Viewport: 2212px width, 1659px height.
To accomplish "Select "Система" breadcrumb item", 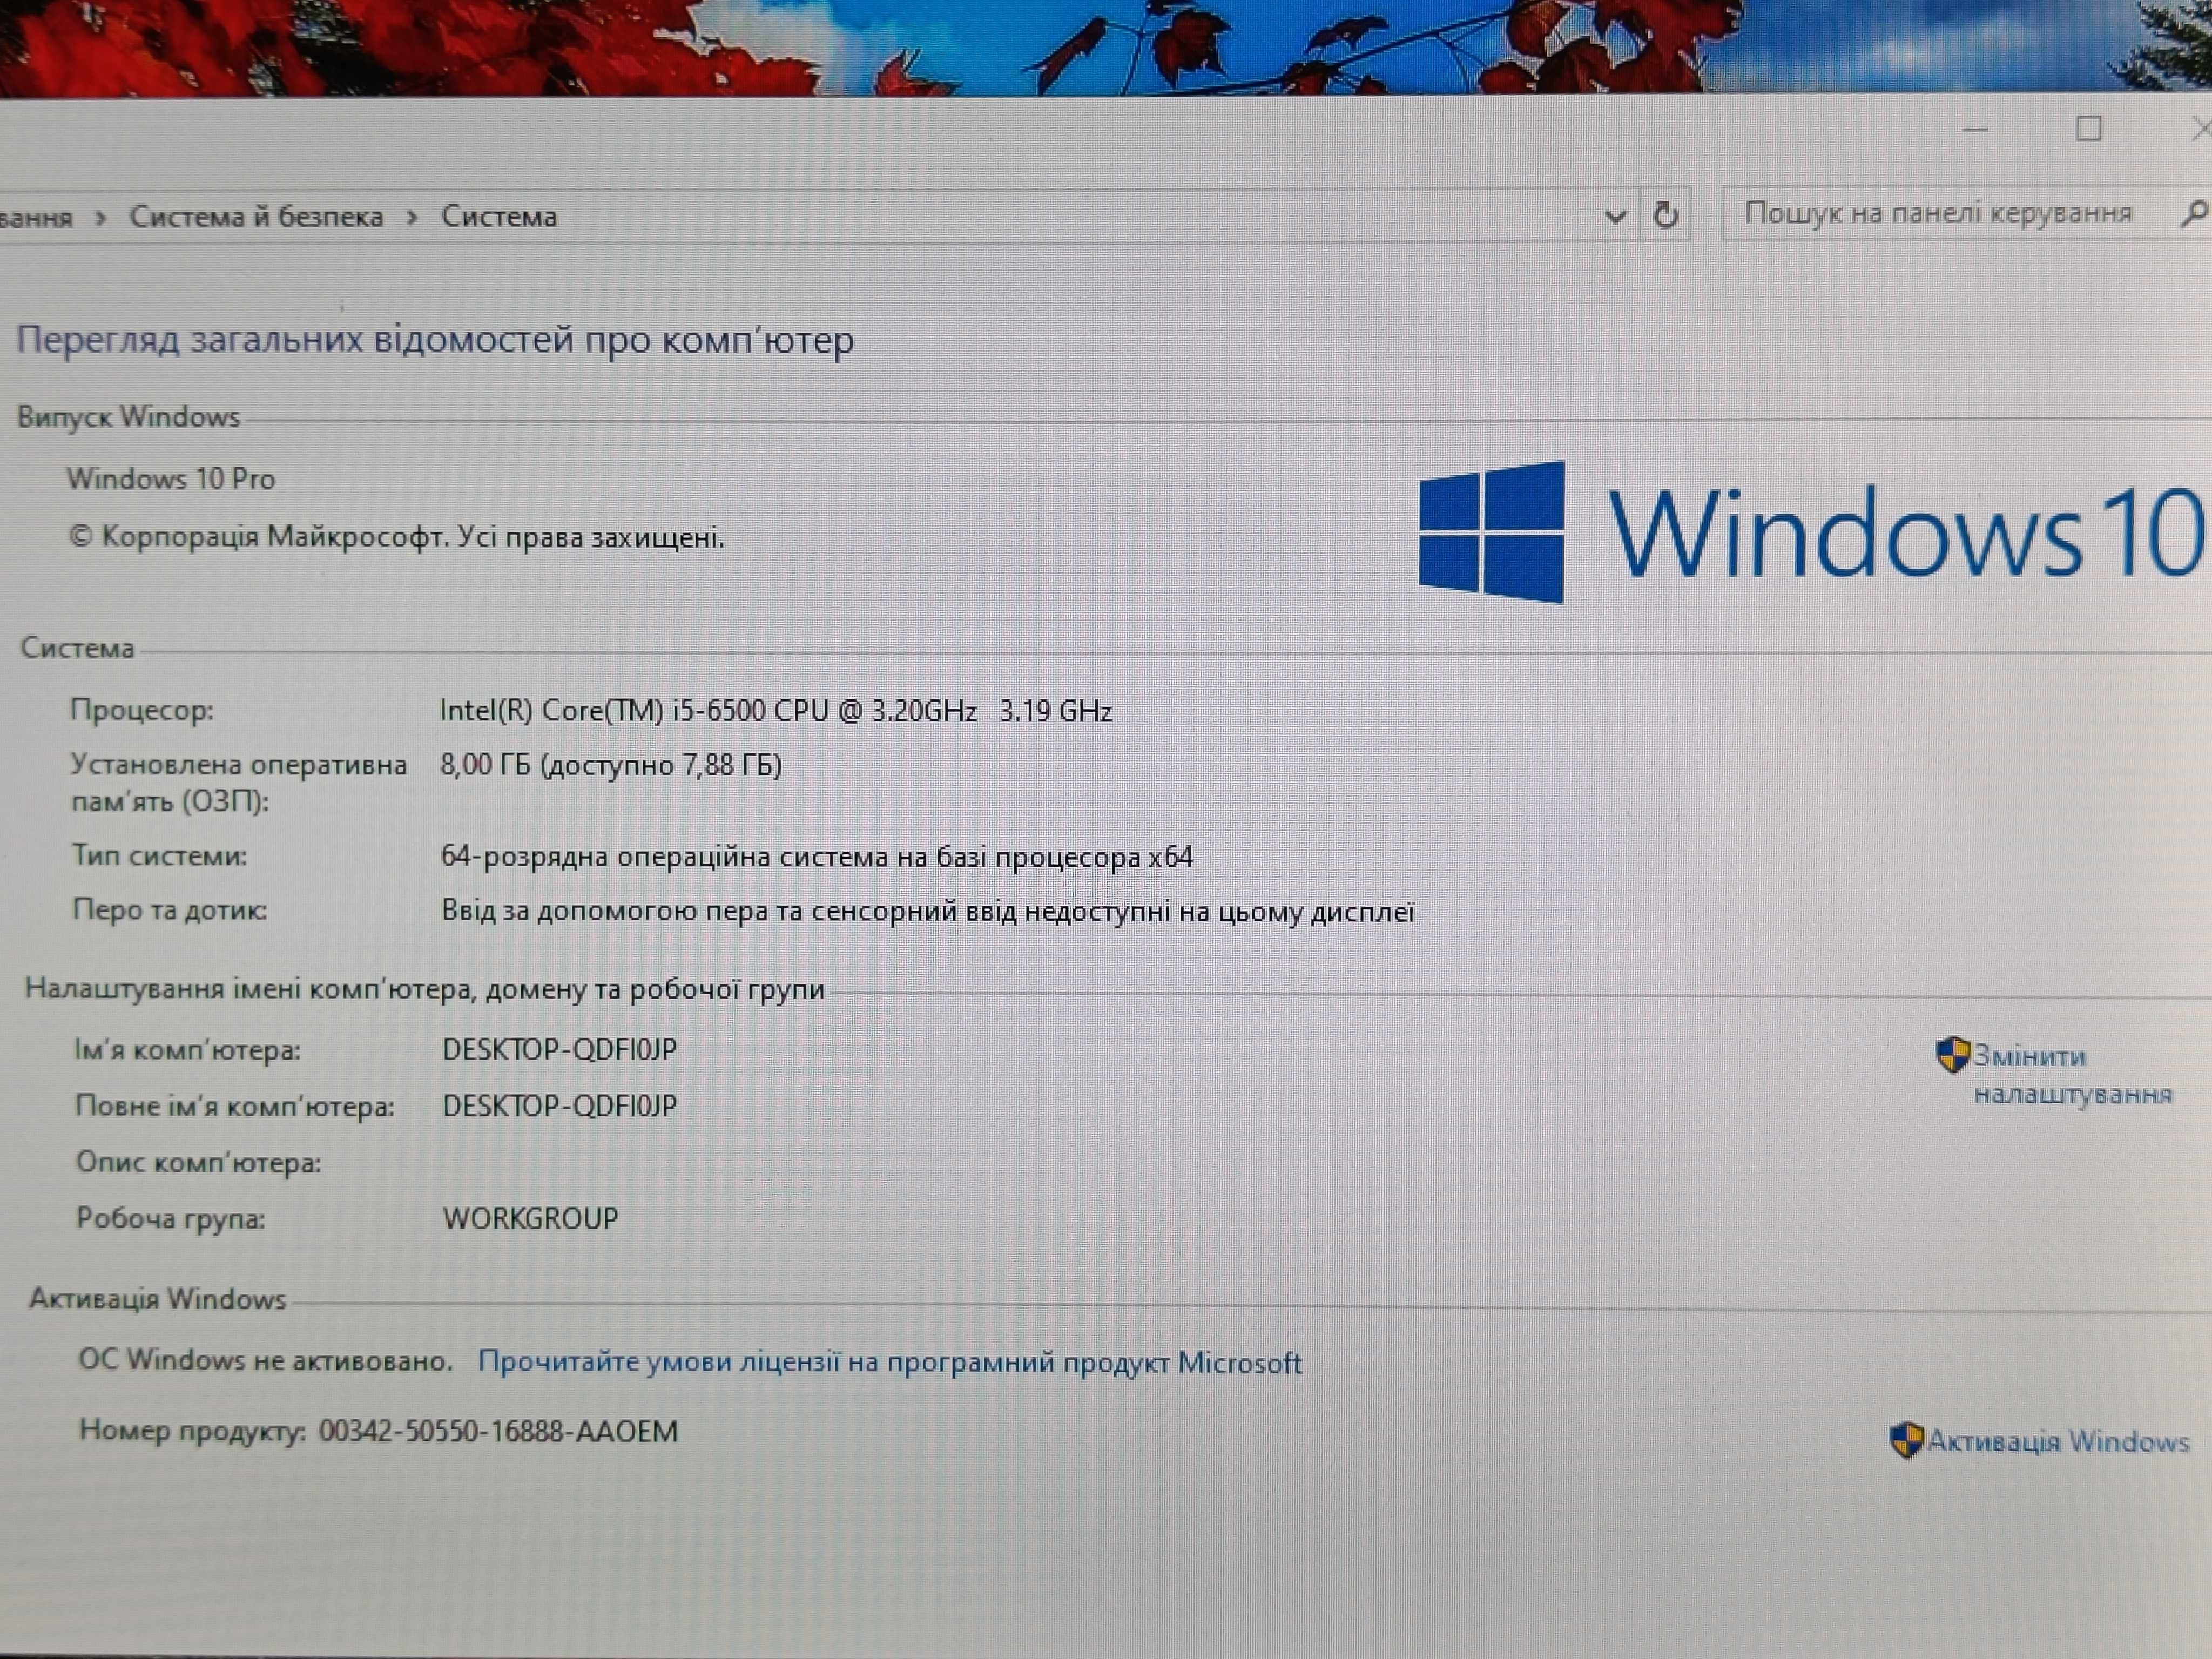I will (499, 216).
